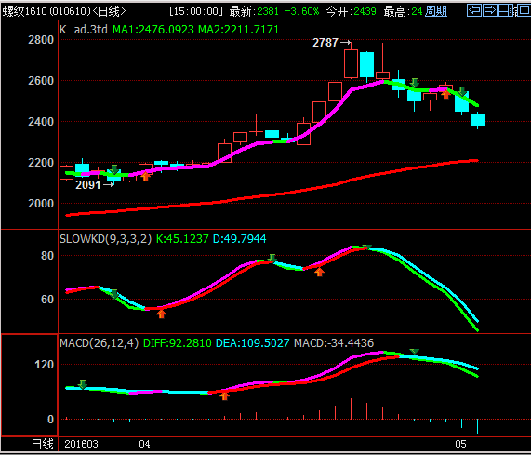Click the 日线 period label at bottom
Screen dimensions: 531x455
pos(43,444)
